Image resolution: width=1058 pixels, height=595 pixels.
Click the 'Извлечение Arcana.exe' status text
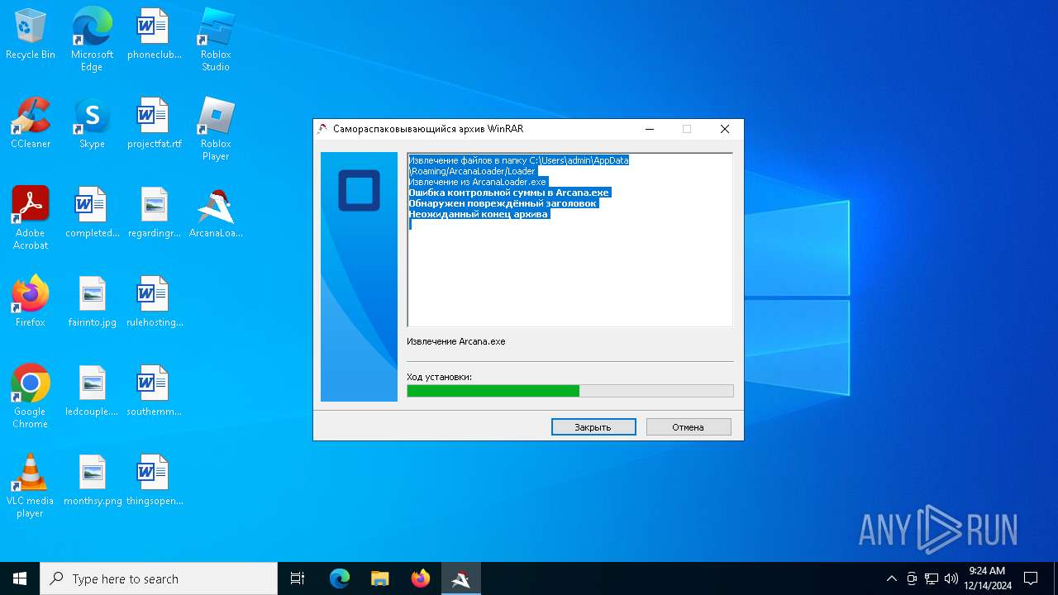[456, 341]
